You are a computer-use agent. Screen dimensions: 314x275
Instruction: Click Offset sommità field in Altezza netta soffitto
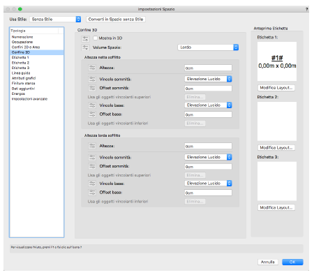pos(208,89)
